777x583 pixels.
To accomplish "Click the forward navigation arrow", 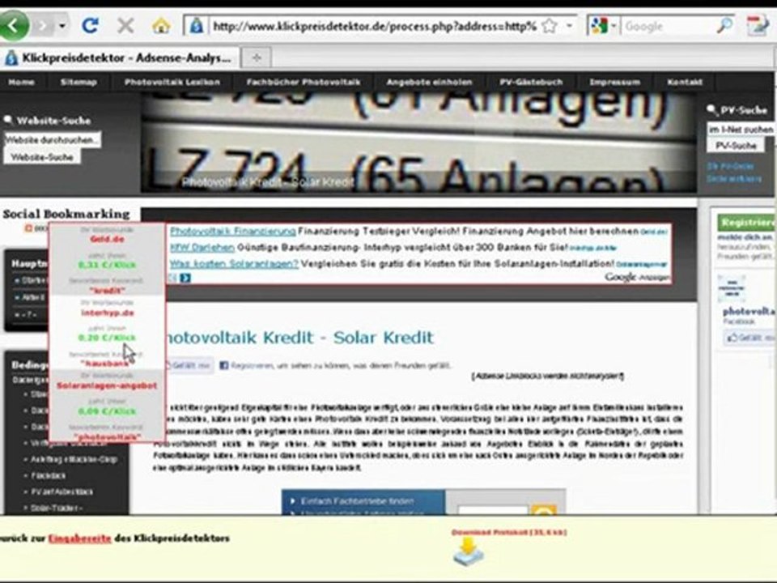I will coord(44,25).
